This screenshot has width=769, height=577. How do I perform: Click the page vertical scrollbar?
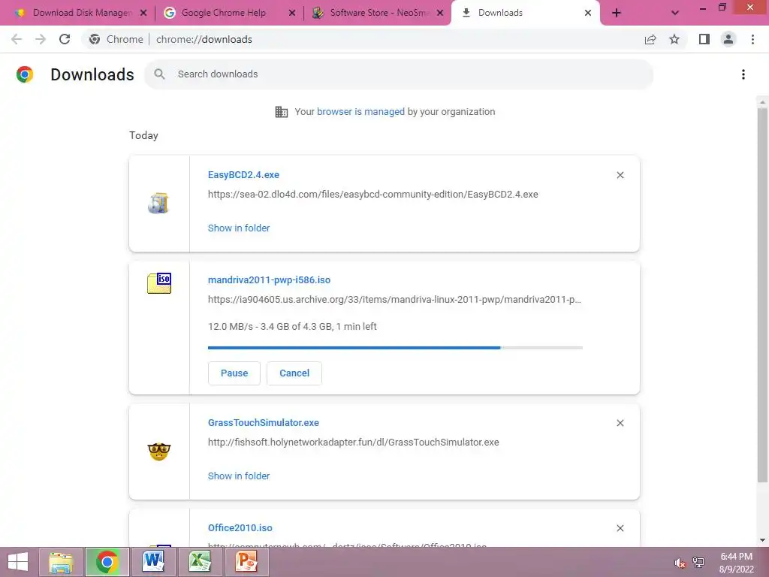[x=762, y=295]
